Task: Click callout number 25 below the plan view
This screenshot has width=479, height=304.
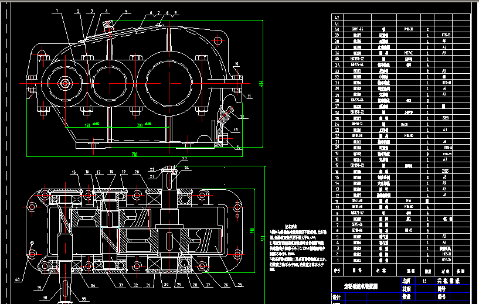Action: 240,285
